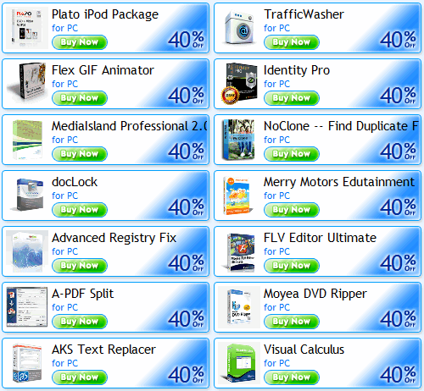Click 'for PC' under Identity Pro
This screenshot has width=424, height=391.
(x=276, y=84)
